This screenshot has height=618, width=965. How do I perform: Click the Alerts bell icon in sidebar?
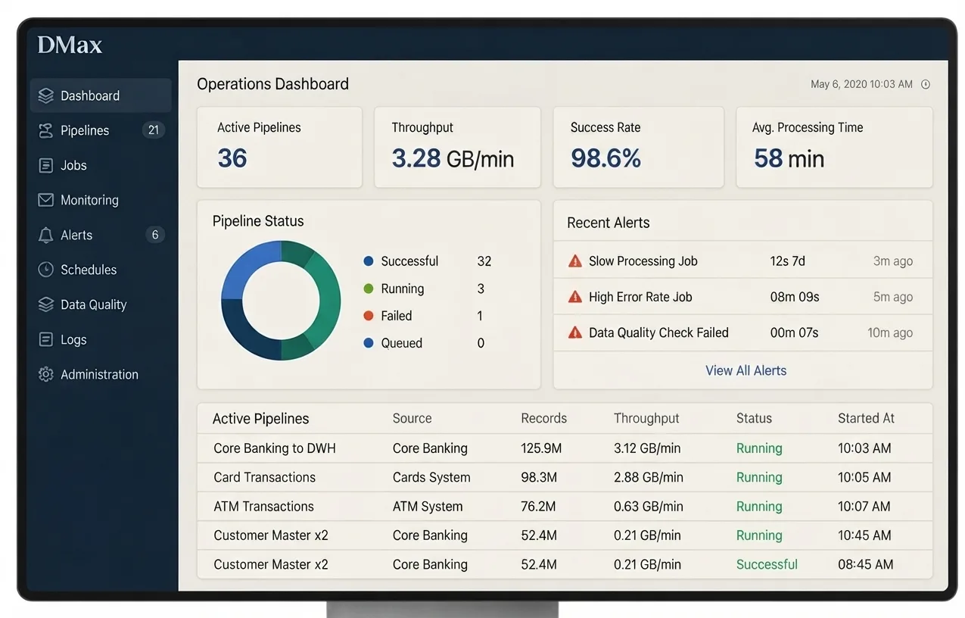45,236
